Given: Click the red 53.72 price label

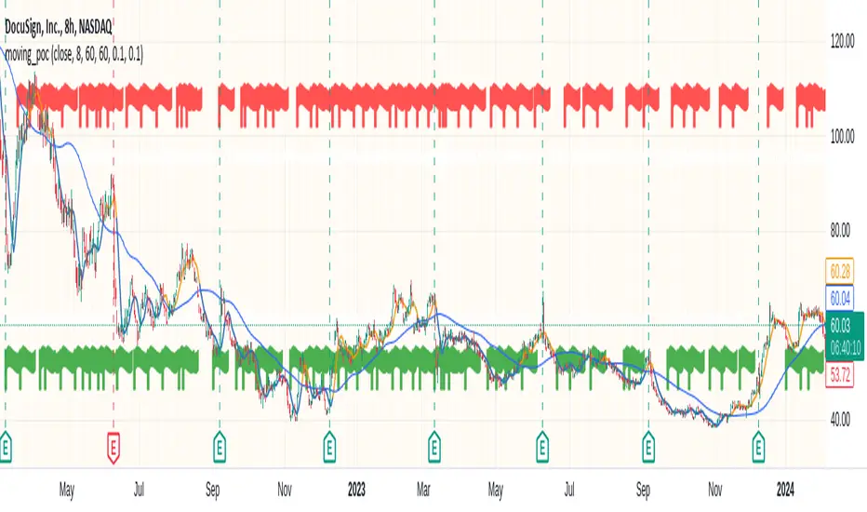Looking at the screenshot, I should (x=840, y=376).
